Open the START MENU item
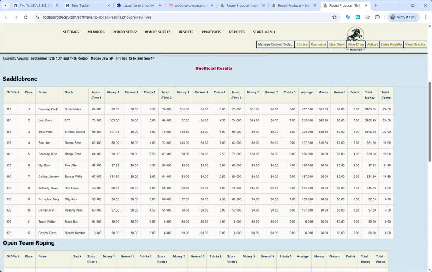Screen dimensions: 432x272 click(x=263, y=32)
